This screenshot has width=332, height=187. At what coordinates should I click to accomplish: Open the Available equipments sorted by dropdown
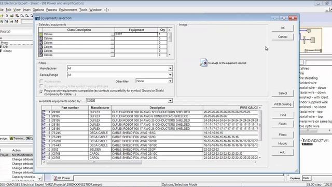tap(170, 101)
